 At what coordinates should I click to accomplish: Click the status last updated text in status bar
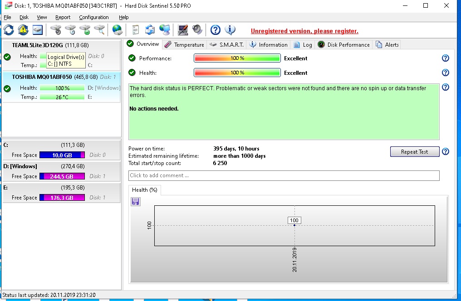click(49, 295)
